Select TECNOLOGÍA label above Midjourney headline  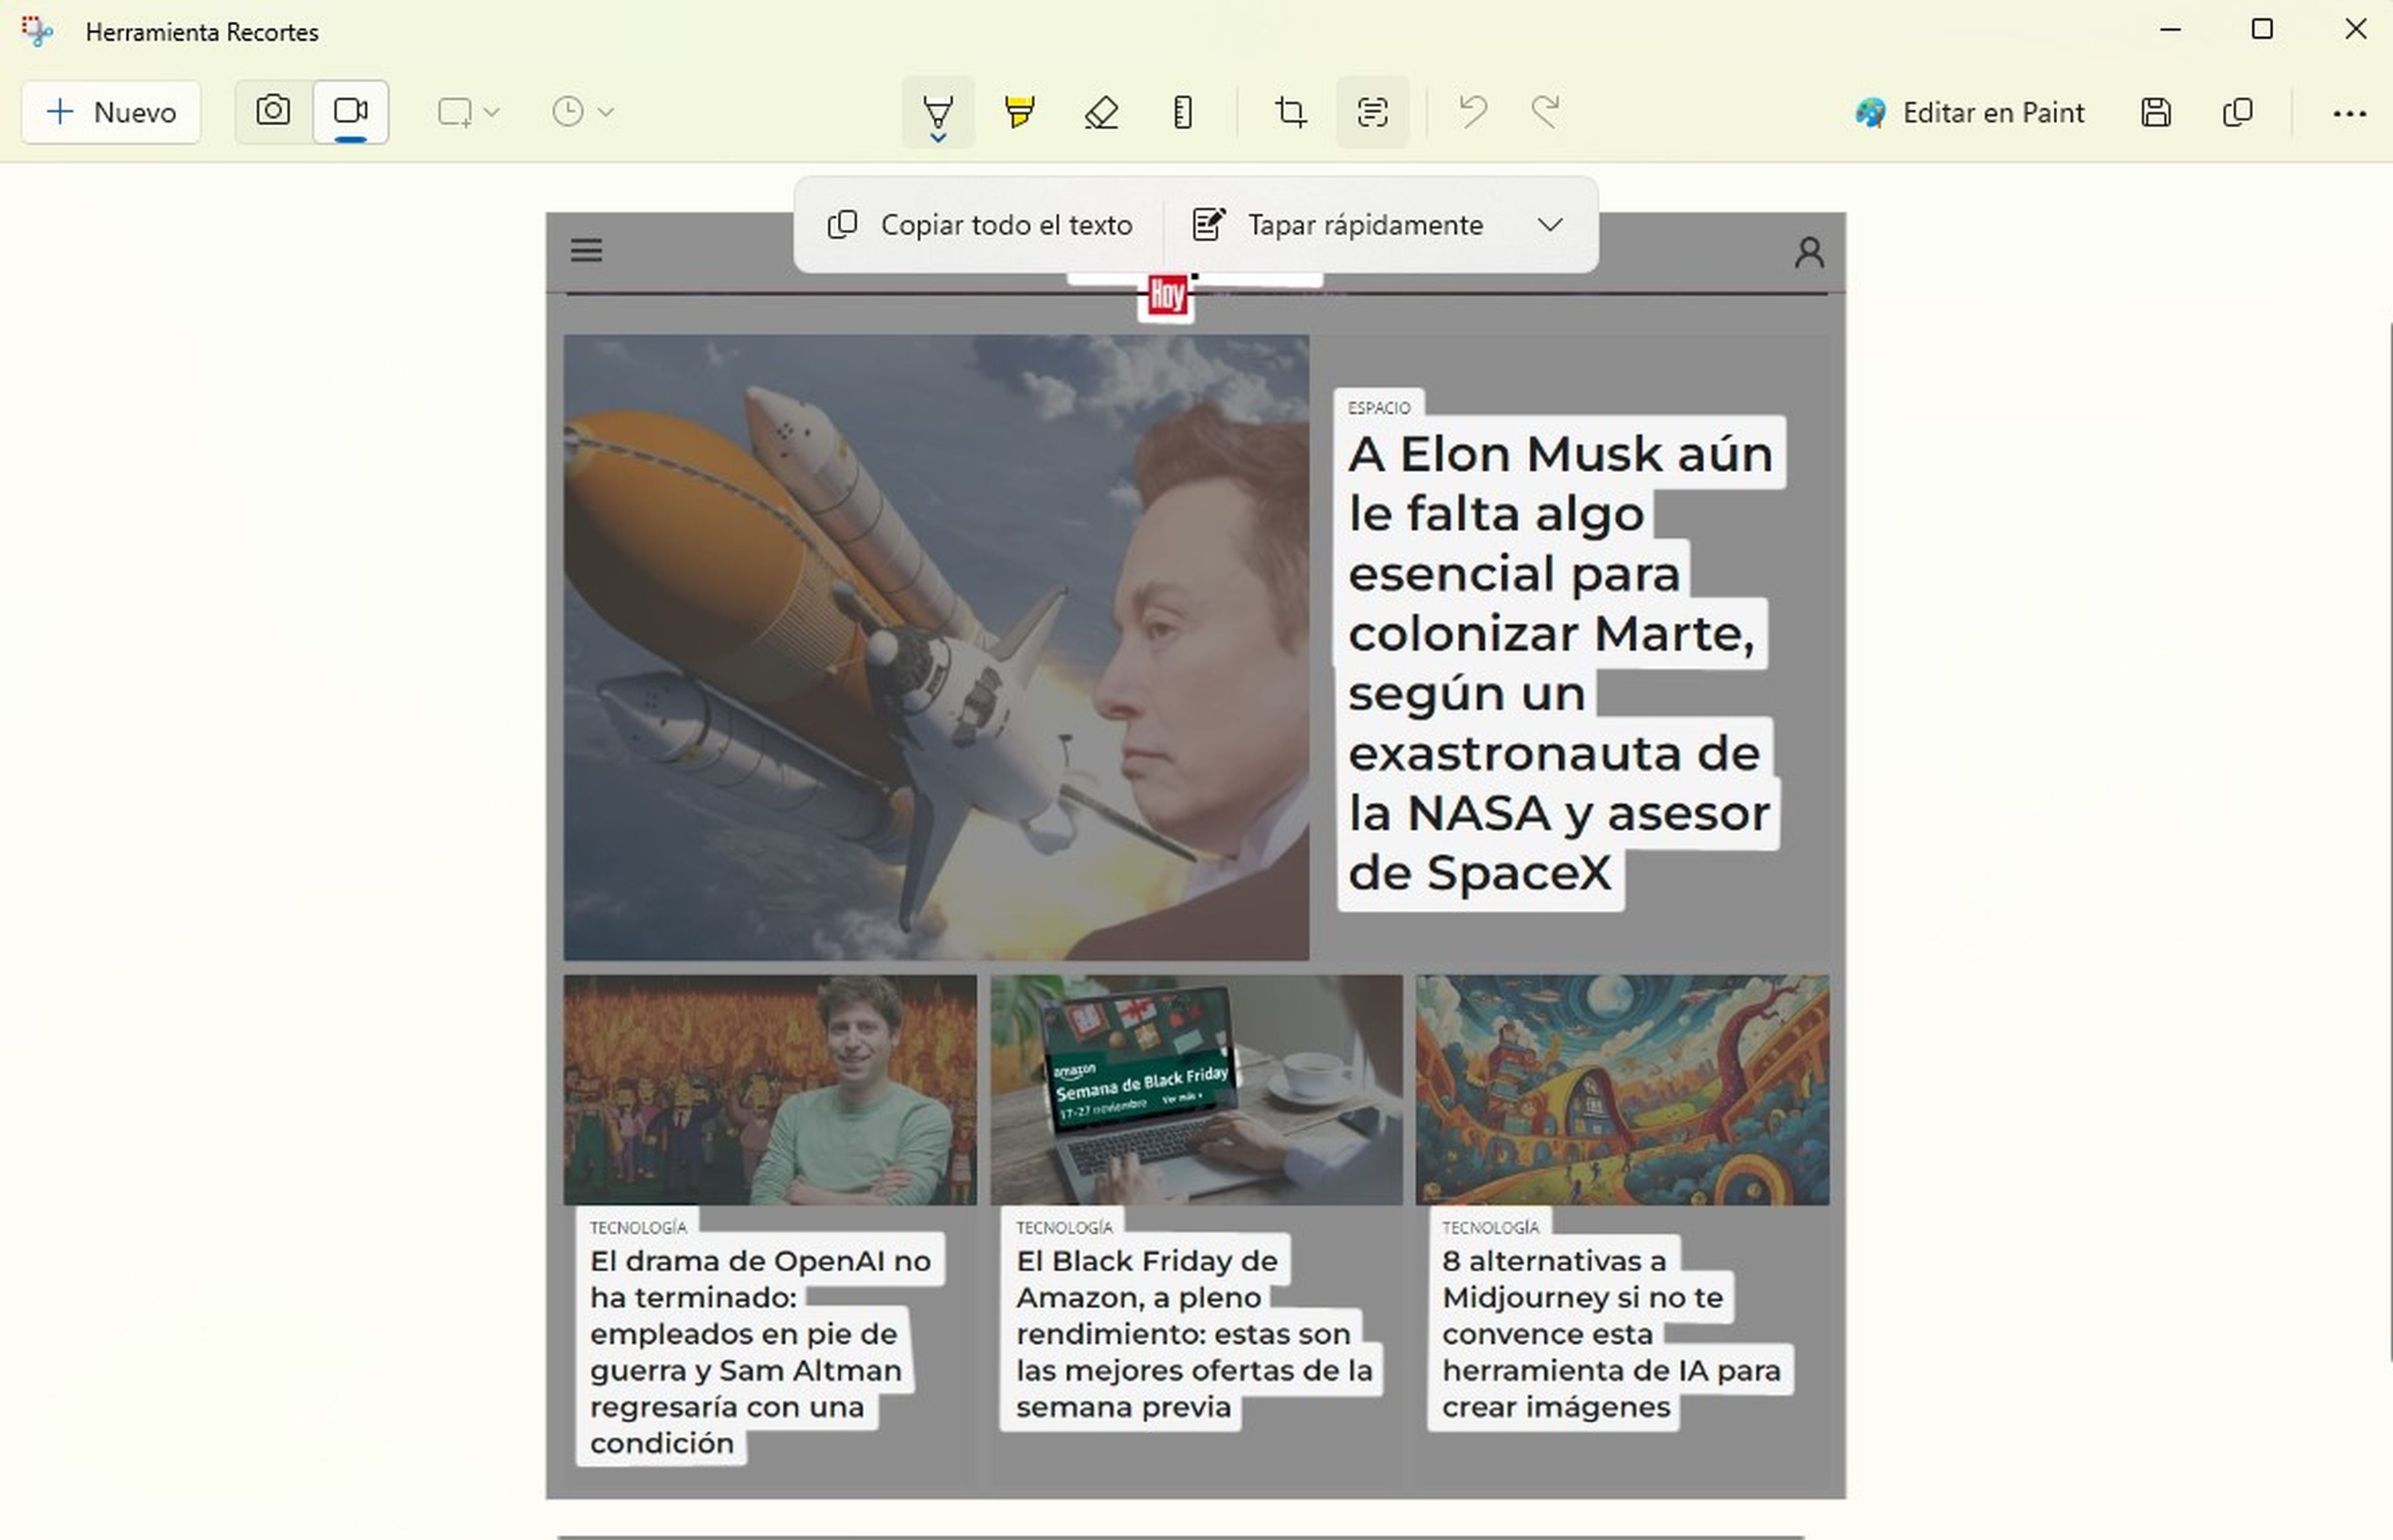point(1490,1227)
